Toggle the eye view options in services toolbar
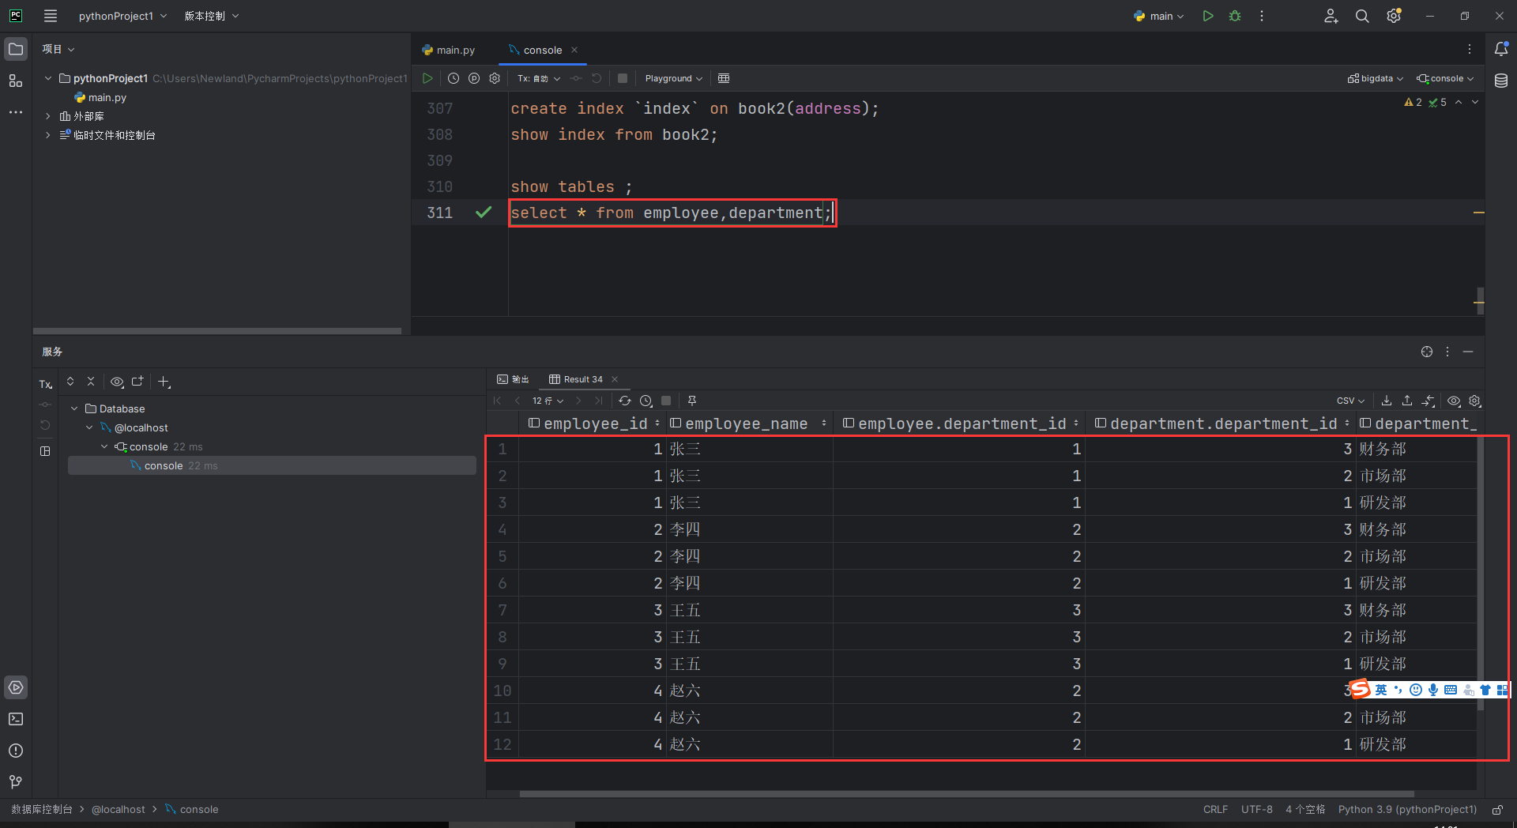 coord(117,382)
